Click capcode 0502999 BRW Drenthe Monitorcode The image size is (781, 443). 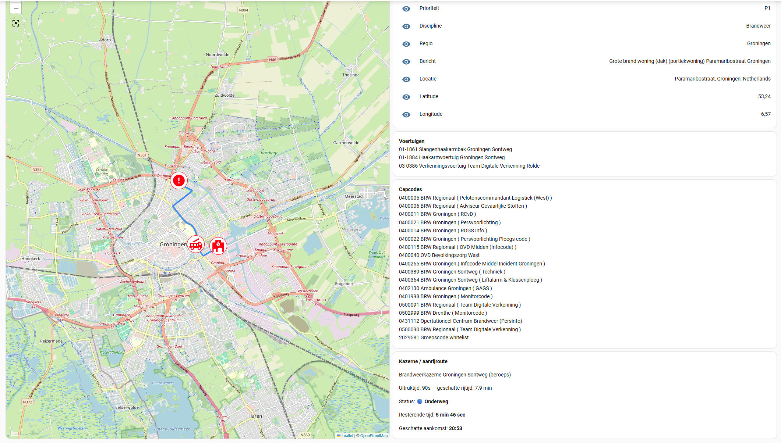point(443,313)
